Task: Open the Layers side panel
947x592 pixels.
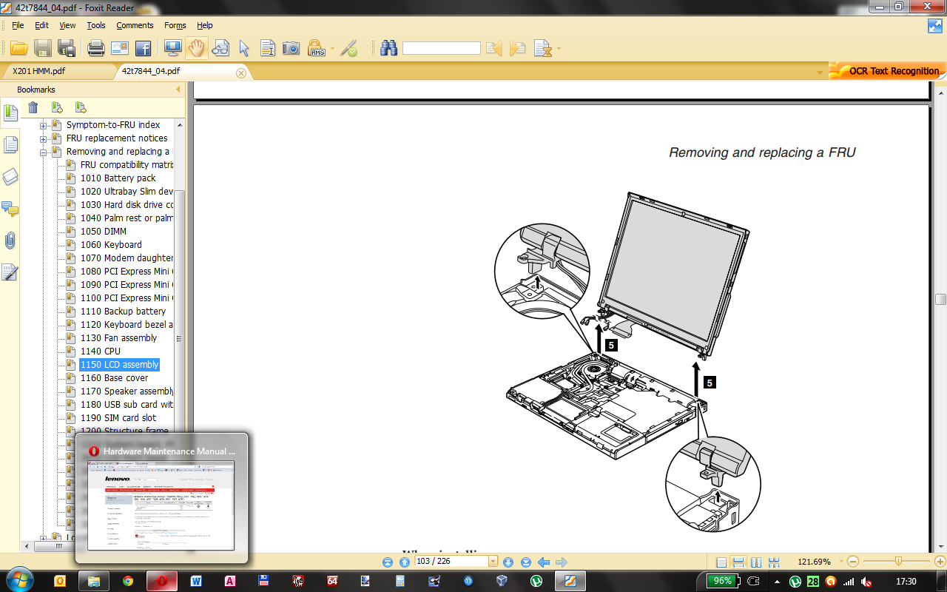Action: point(10,177)
